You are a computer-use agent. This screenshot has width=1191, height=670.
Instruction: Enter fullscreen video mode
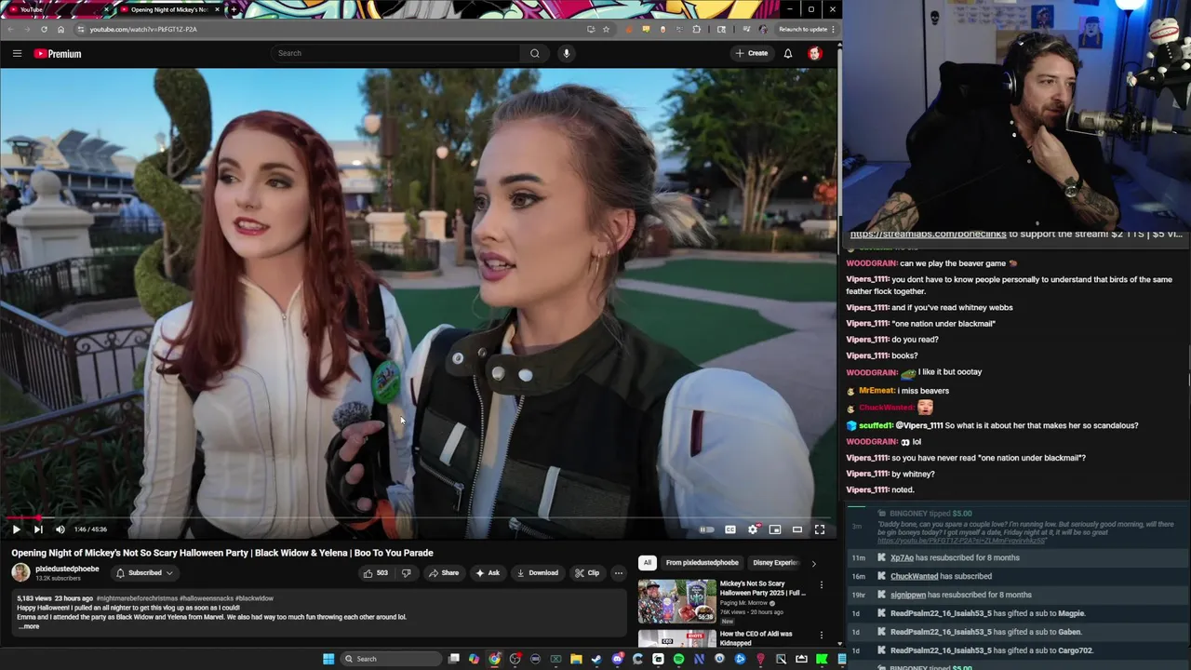(x=820, y=529)
